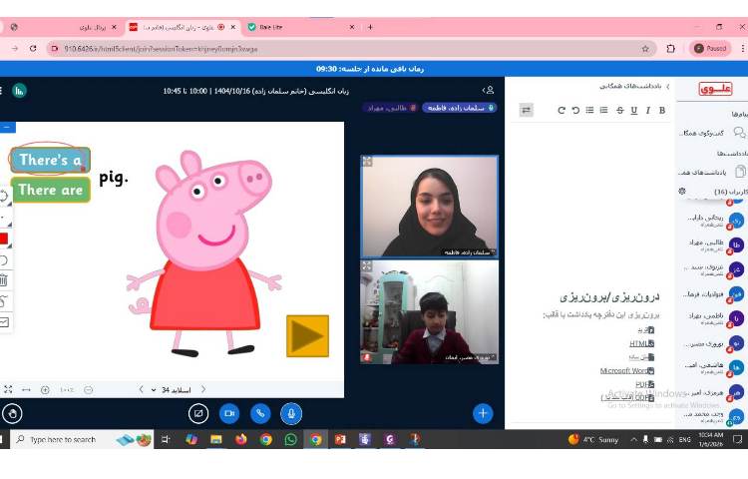The height and width of the screenshot is (479, 748).
Task: Click the 'There's a' answer box
Action: pos(50,160)
